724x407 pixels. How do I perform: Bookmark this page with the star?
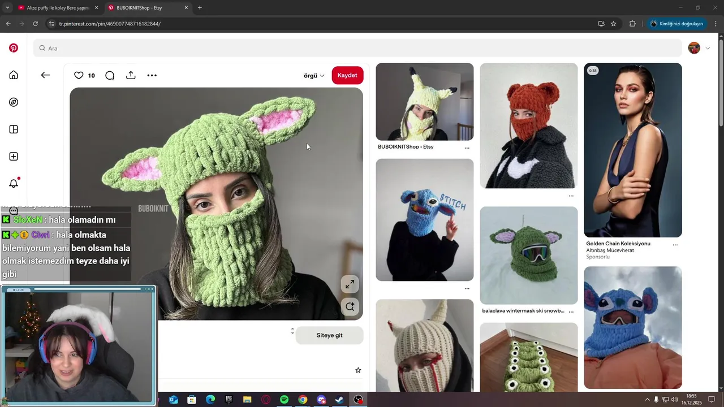point(613,24)
